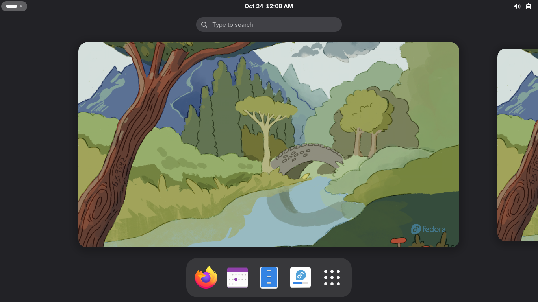Click the elongated active workspace indicator
This screenshot has width=538, height=302.
pos(11,6)
